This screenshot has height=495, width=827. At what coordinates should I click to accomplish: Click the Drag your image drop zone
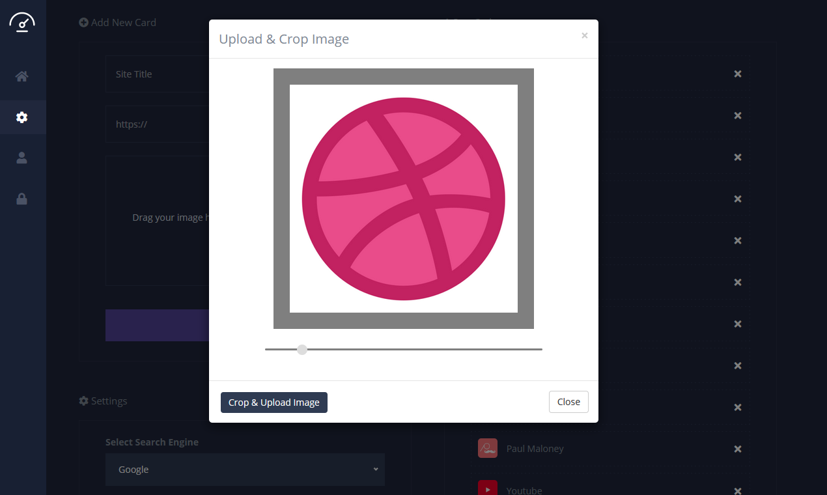pos(157,220)
